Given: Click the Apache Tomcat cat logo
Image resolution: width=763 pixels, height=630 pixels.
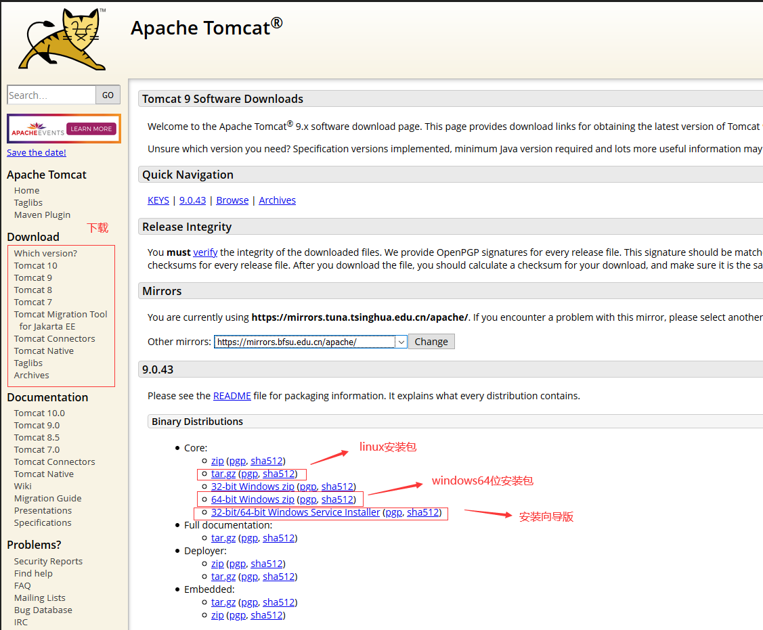Looking at the screenshot, I should 62,39.
